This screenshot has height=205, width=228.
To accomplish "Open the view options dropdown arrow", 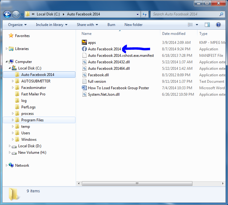I will pos(197,25).
